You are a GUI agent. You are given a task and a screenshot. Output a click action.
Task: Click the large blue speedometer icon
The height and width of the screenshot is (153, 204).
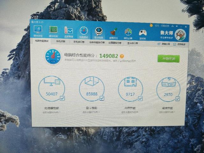click(53, 56)
